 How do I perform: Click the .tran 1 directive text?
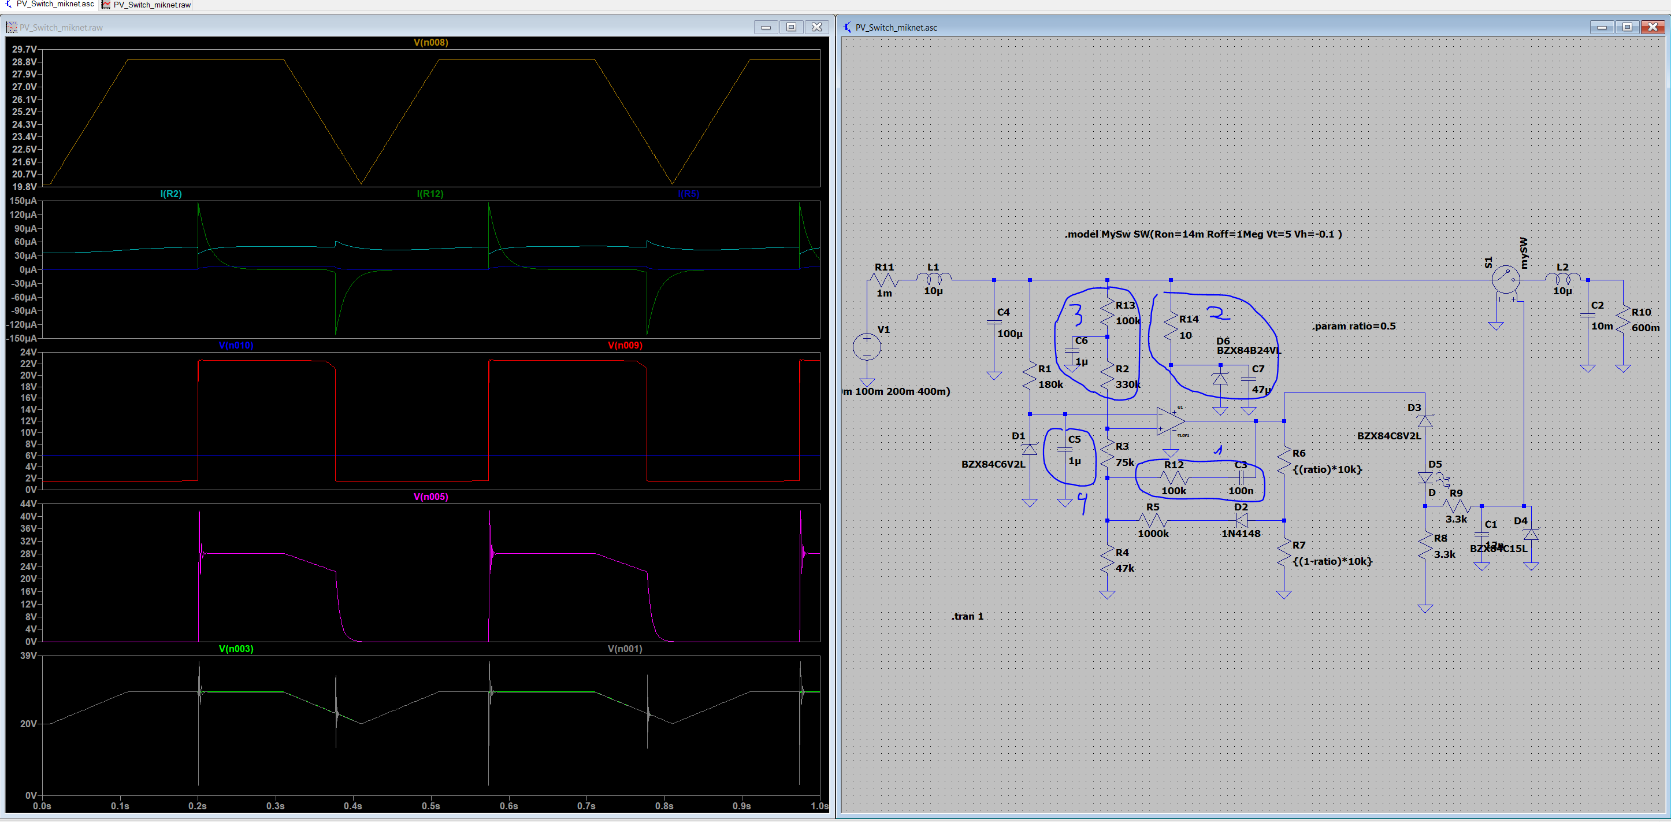tap(967, 616)
